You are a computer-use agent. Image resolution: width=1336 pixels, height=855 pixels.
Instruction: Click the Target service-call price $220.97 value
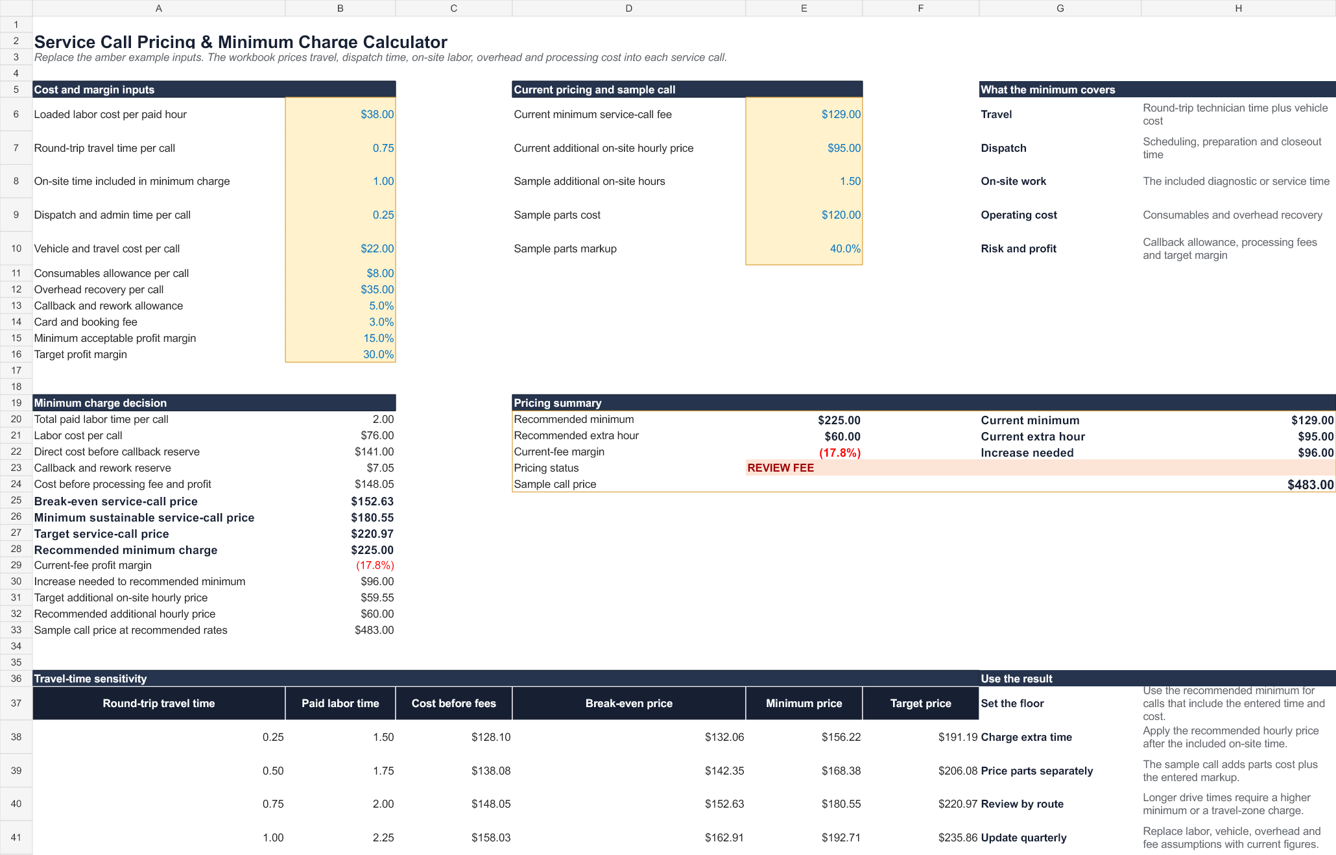point(340,533)
